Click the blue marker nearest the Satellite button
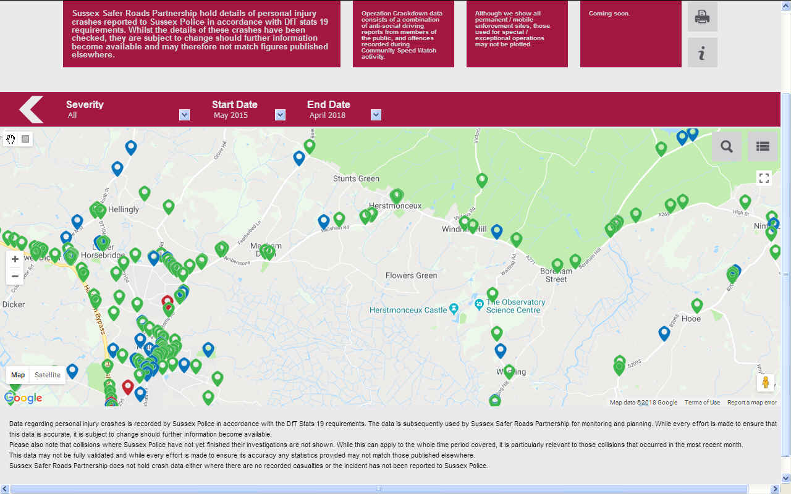 [x=72, y=371]
